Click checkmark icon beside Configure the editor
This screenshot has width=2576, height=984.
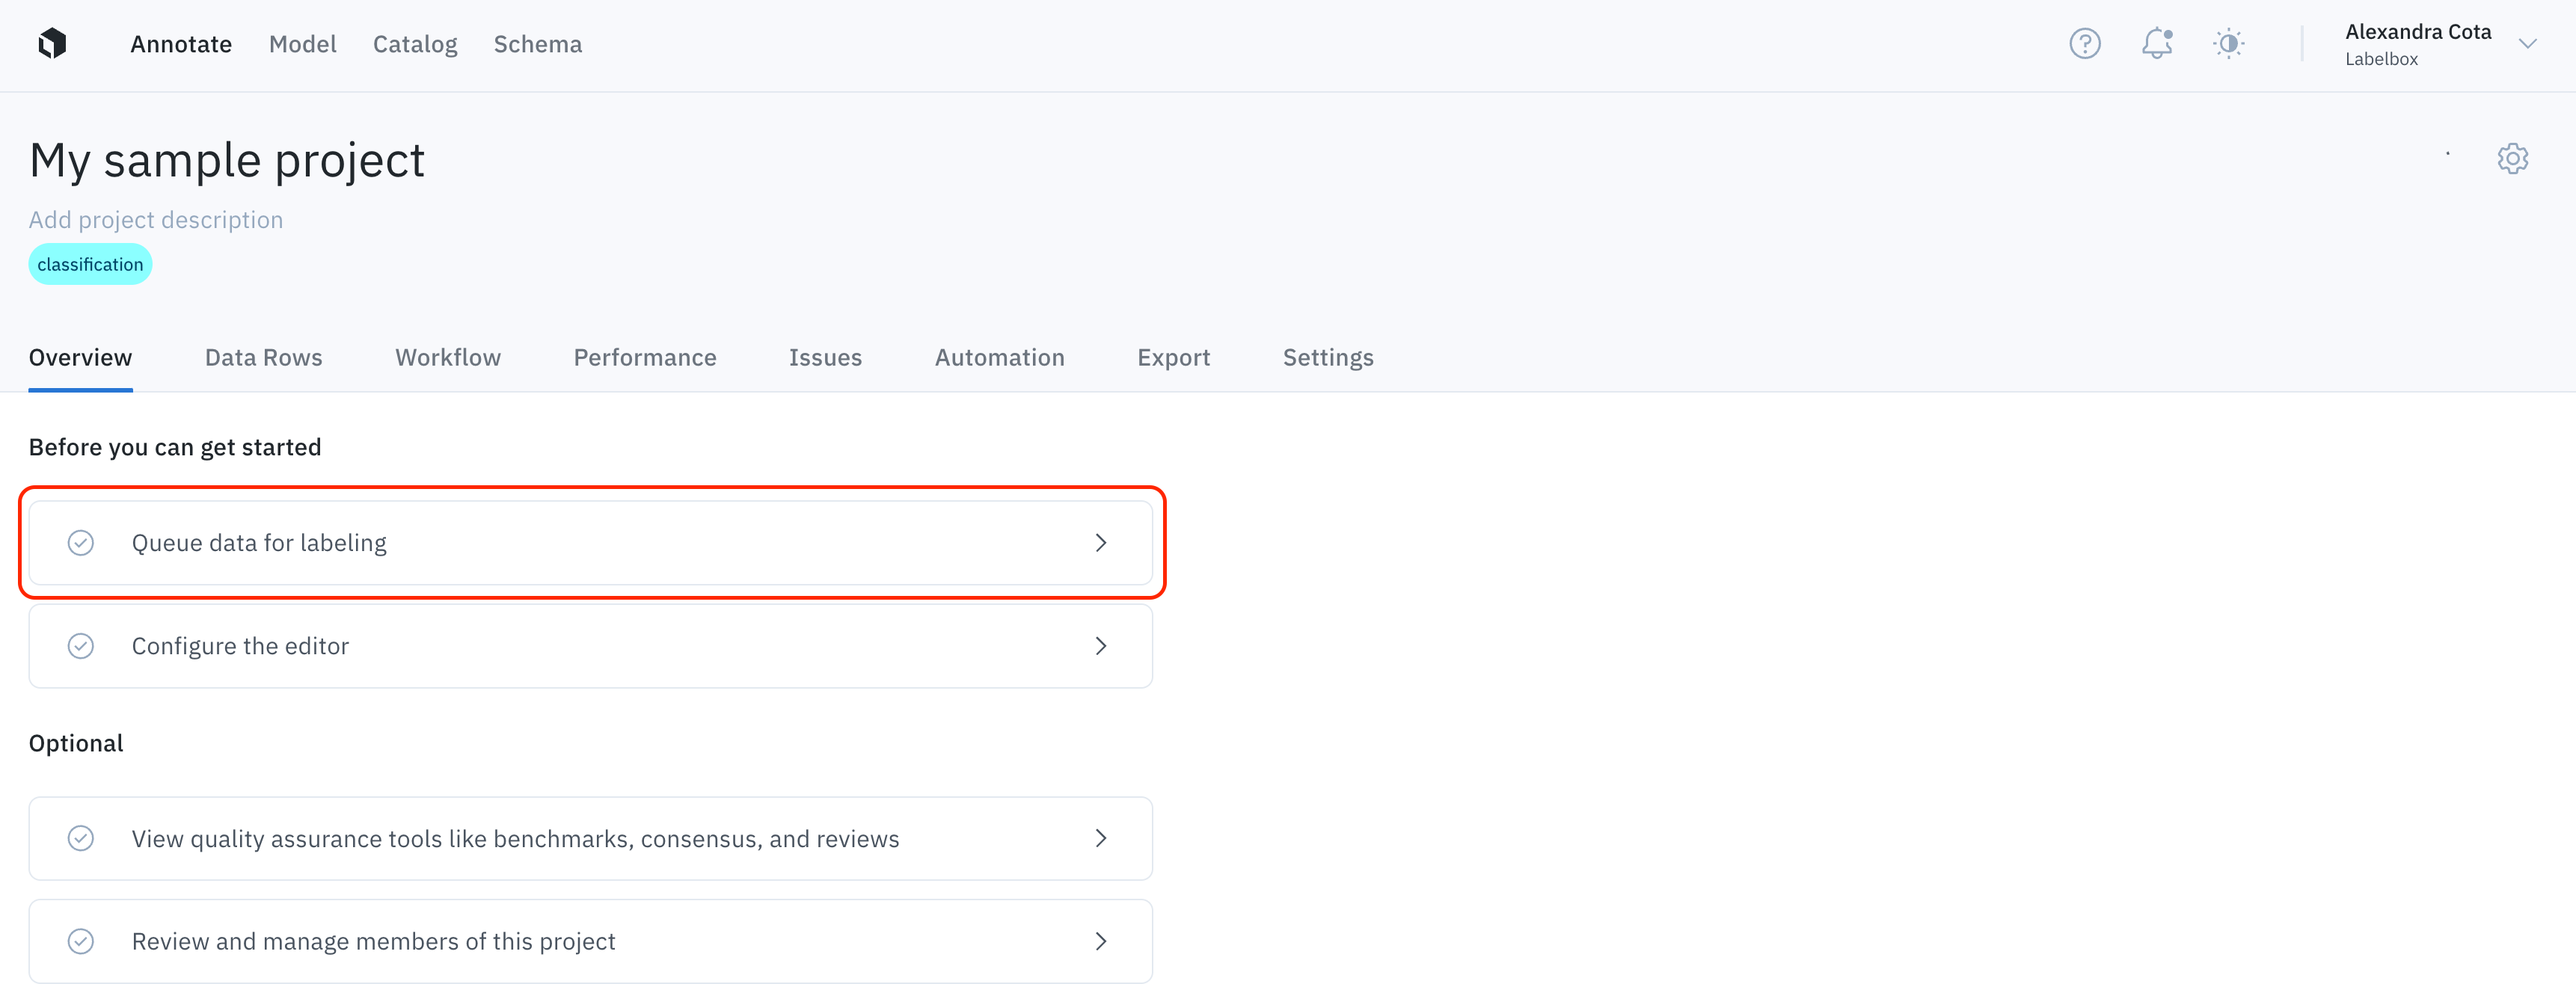81,645
